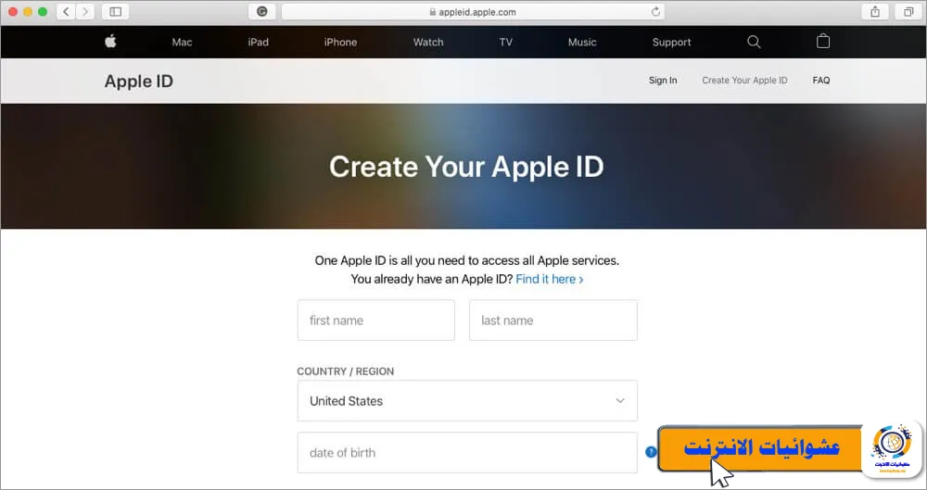Click the date of birth help icon
The height and width of the screenshot is (490, 927).
651,452
